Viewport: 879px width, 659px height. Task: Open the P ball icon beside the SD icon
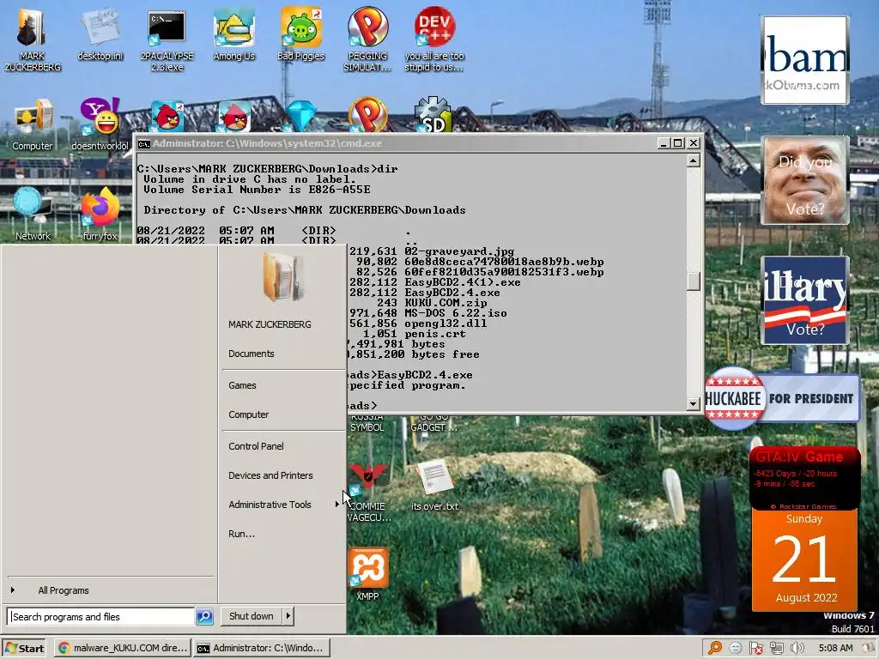pos(367,114)
